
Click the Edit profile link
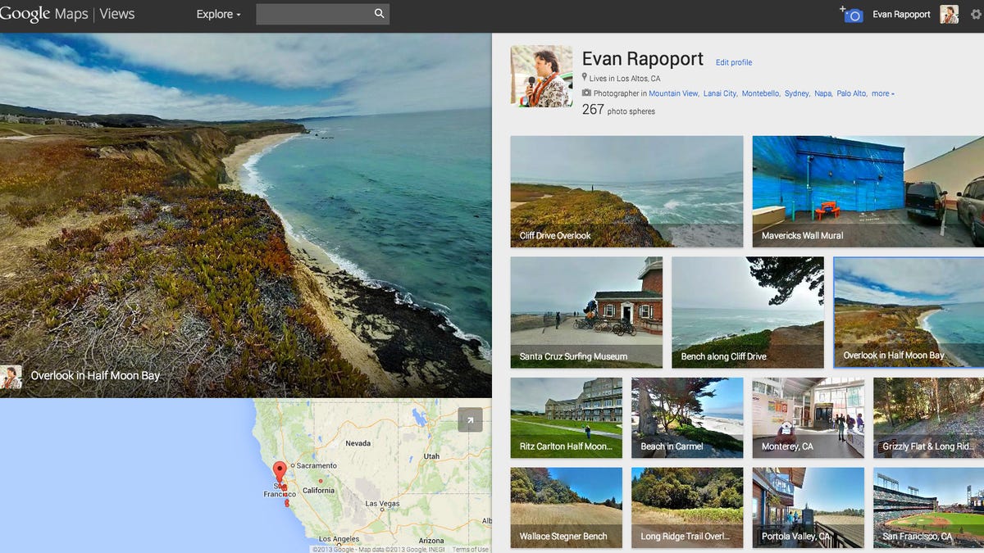(733, 62)
